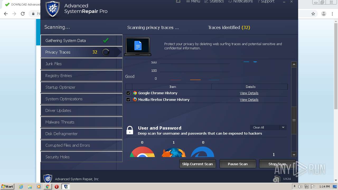
Task: Open the Chrome profile avatar
Action: [x=323, y=14]
